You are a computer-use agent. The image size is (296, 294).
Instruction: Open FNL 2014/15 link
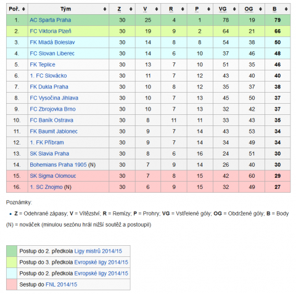coord(61,285)
